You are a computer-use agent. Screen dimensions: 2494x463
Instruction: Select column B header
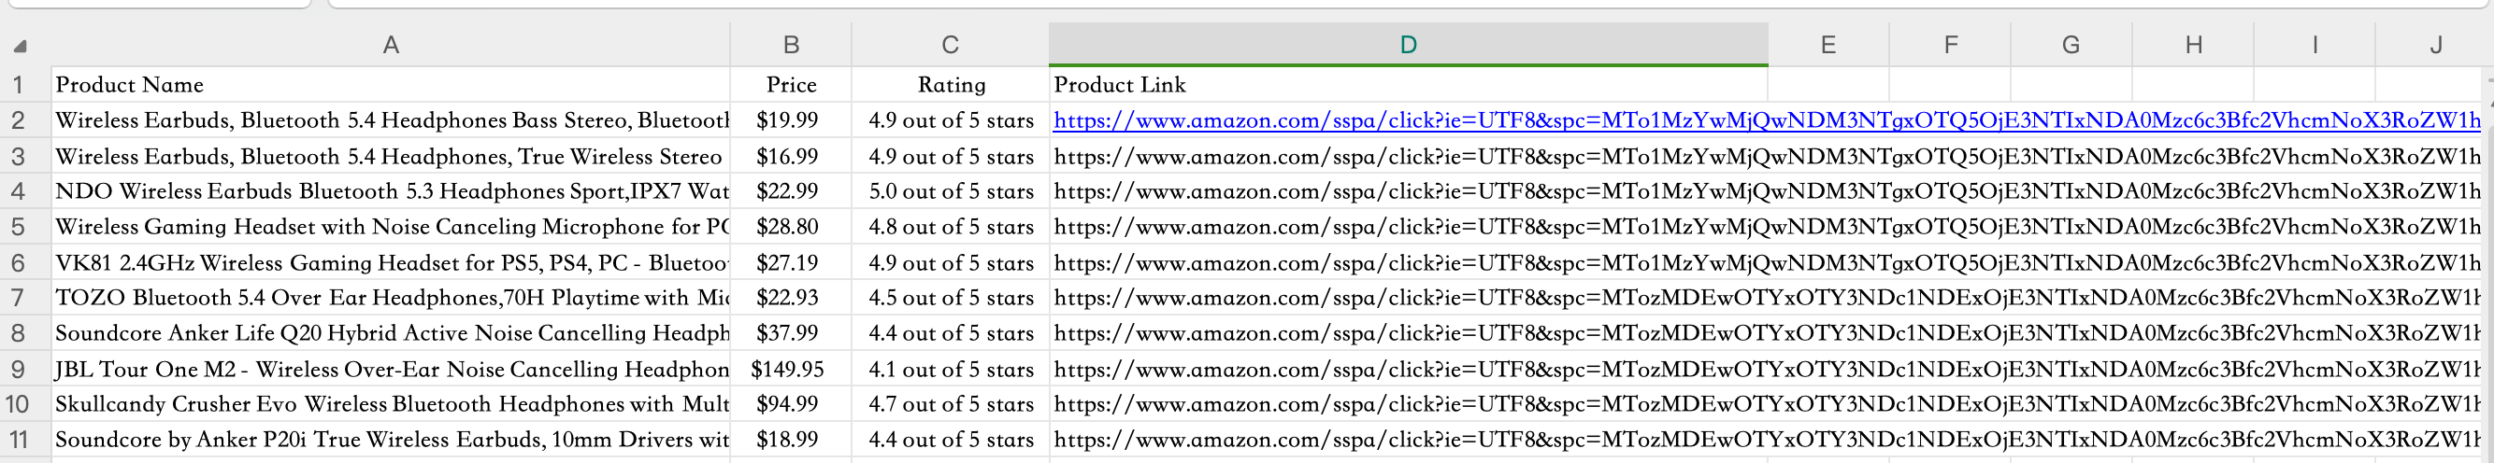(x=791, y=45)
